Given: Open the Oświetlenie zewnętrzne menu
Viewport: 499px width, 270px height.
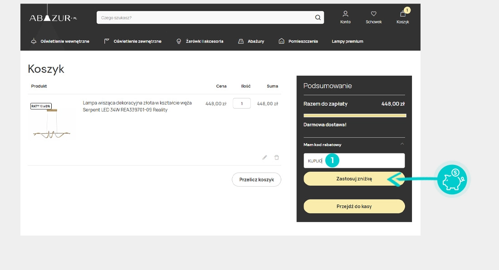Looking at the screenshot, I should 133,41.
